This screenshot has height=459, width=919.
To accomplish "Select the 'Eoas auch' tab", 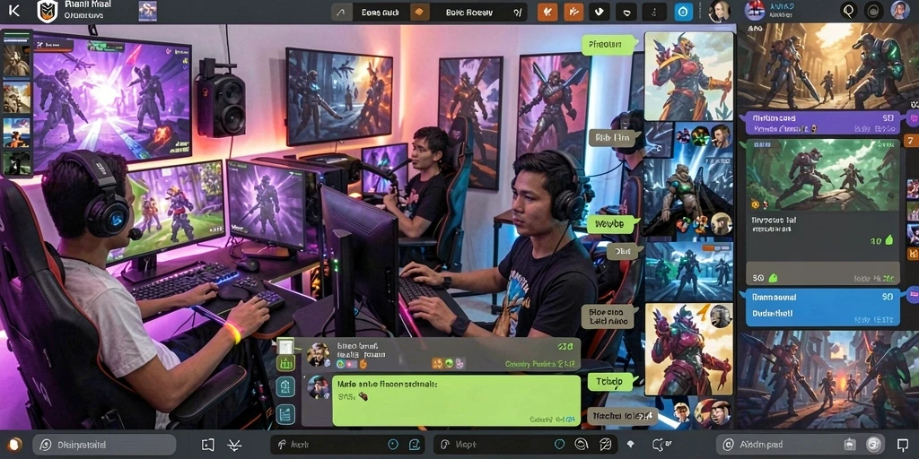I will click(380, 13).
